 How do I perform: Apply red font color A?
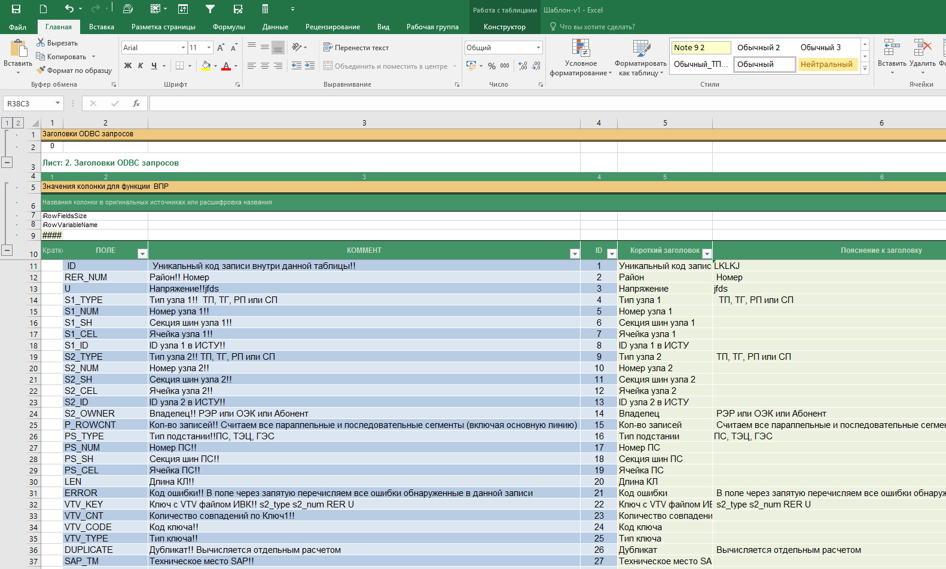point(226,66)
